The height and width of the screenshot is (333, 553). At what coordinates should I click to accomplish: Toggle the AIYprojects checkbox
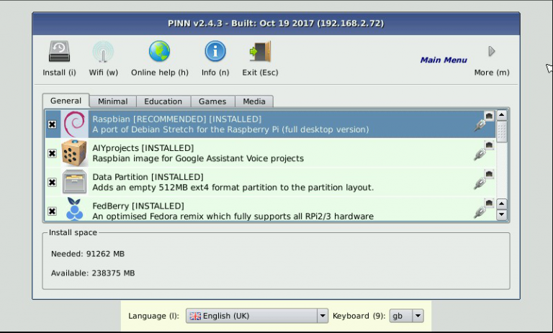[x=52, y=153]
